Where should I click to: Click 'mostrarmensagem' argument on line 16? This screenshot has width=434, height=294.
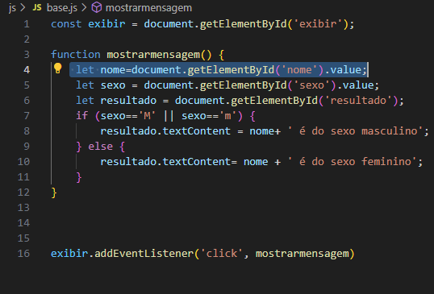pos(303,254)
